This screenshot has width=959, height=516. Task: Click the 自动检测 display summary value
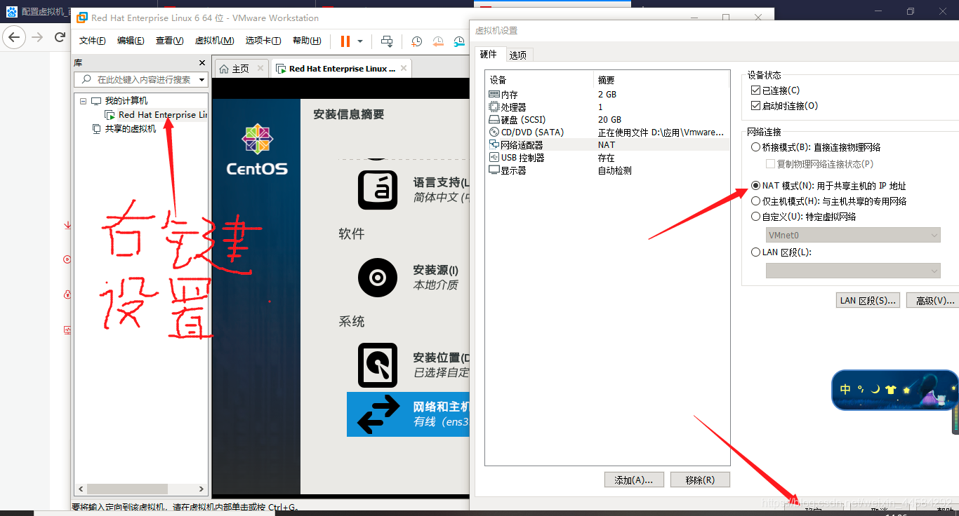(x=614, y=170)
